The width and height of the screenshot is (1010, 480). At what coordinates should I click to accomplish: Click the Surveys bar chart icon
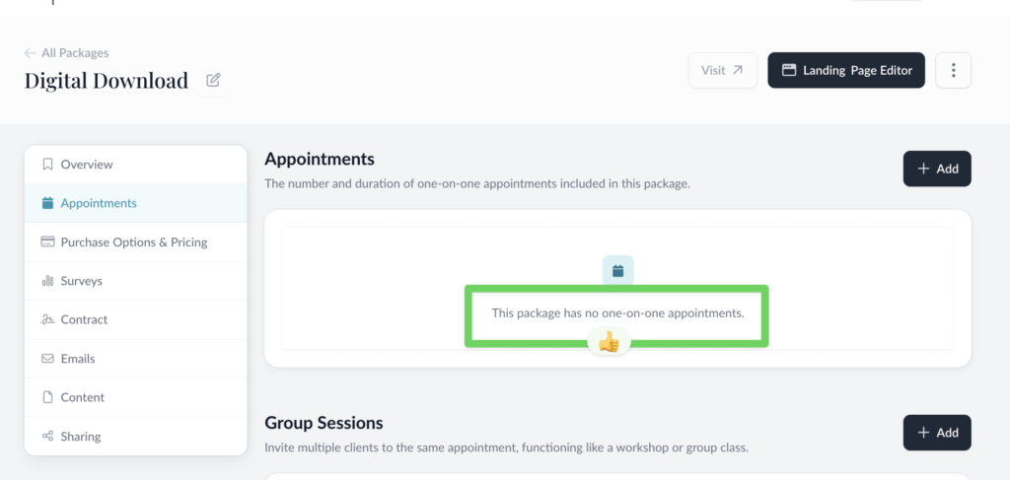[47, 281]
